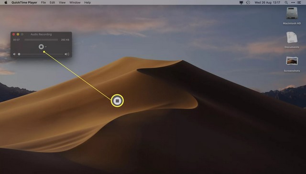The image size is (306, 174).
Task: Click the high volume speaker icon
Action: [x=67, y=54]
